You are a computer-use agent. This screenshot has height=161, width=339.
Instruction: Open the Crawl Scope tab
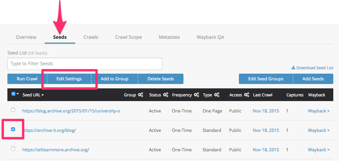[128, 37]
